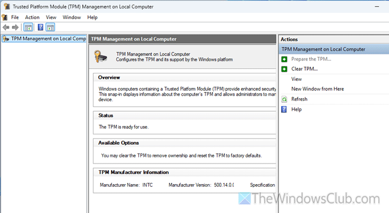Click the Manufacturer Version 500.14.0 value
The height and width of the screenshot is (213, 389).
pyautogui.click(x=224, y=185)
